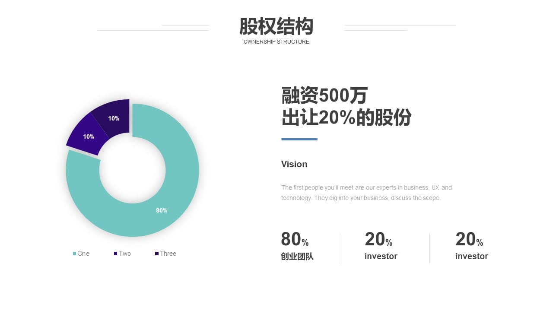Click the dark legend swatch for Three

point(156,254)
